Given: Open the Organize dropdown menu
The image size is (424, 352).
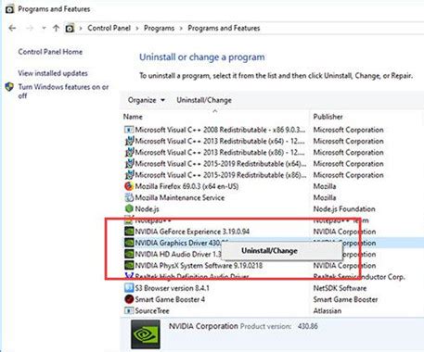Looking at the screenshot, I should tap(147, 100).
